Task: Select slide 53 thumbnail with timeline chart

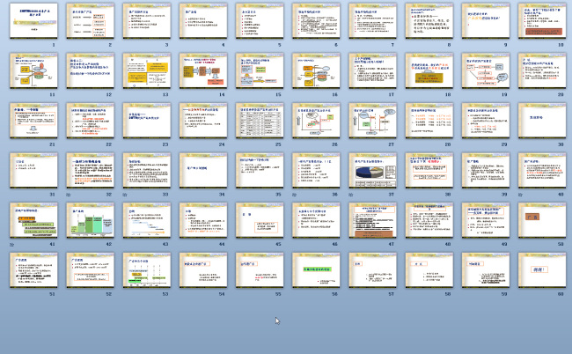Action: (147, 270)
